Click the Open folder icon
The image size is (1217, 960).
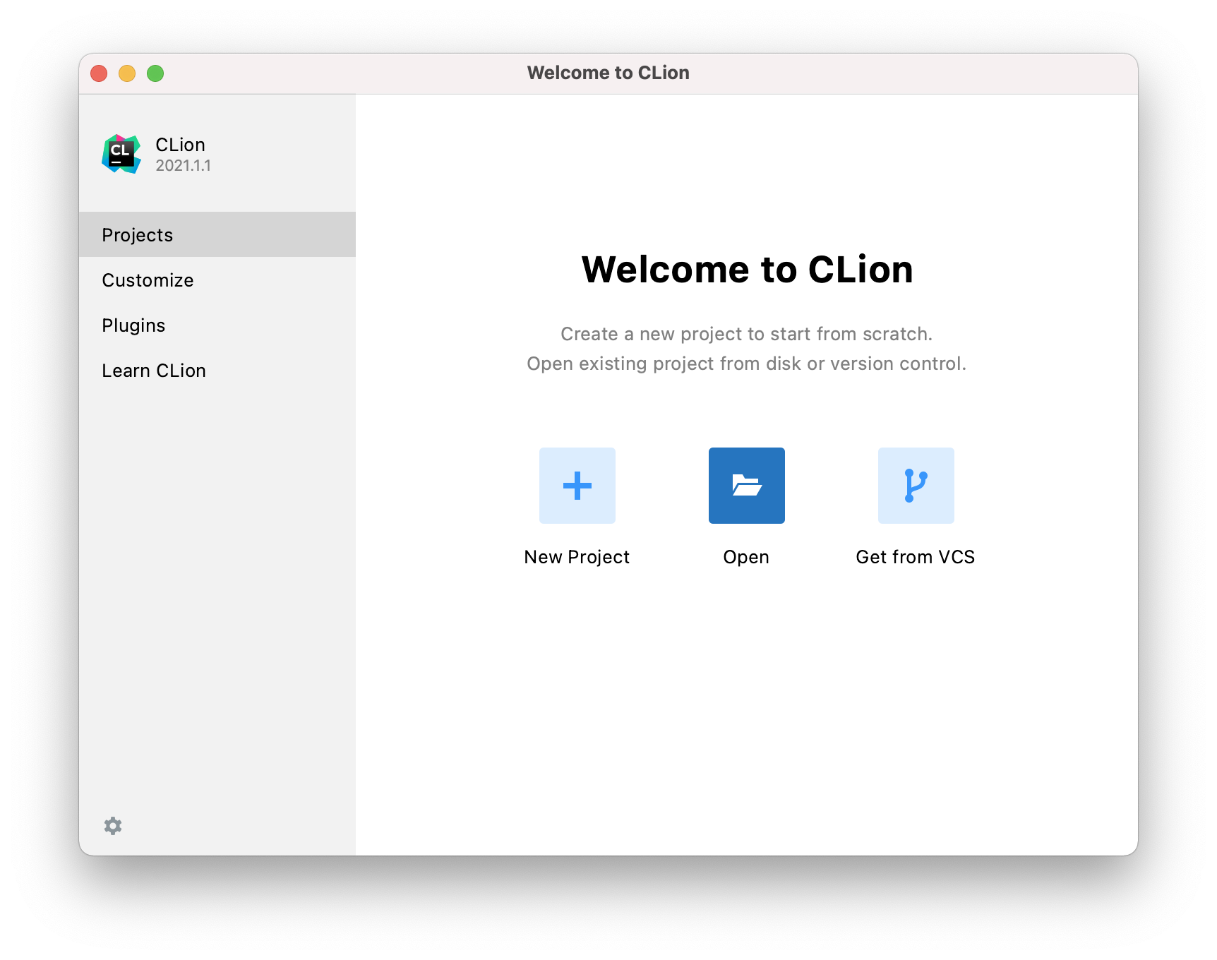coord(746,486)
